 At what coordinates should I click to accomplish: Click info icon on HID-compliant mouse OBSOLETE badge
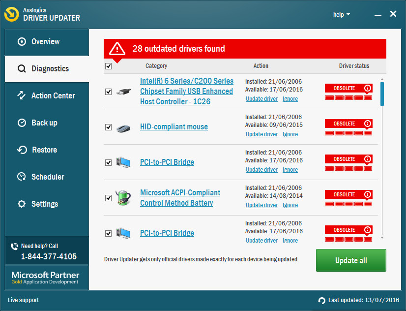click(x=368, y=124)
